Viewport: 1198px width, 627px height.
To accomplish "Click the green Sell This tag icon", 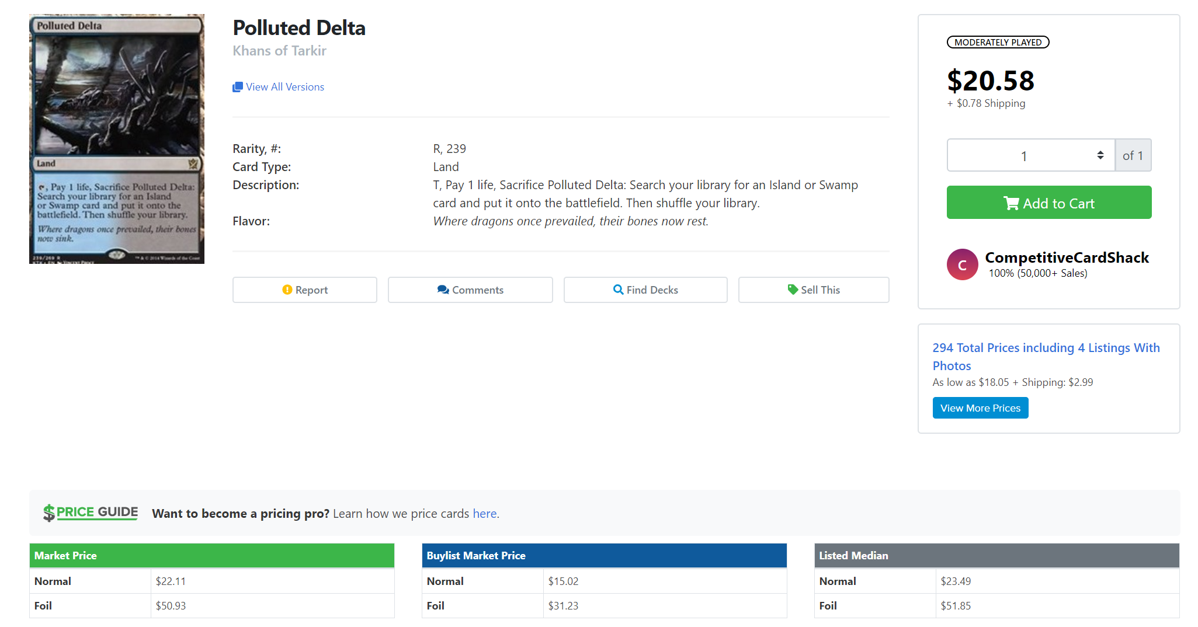I will pyautogui.click(x=793, y=290).
